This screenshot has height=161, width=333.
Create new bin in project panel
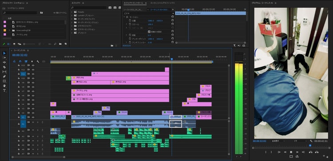pyautogui.click(x=60, y=44)
